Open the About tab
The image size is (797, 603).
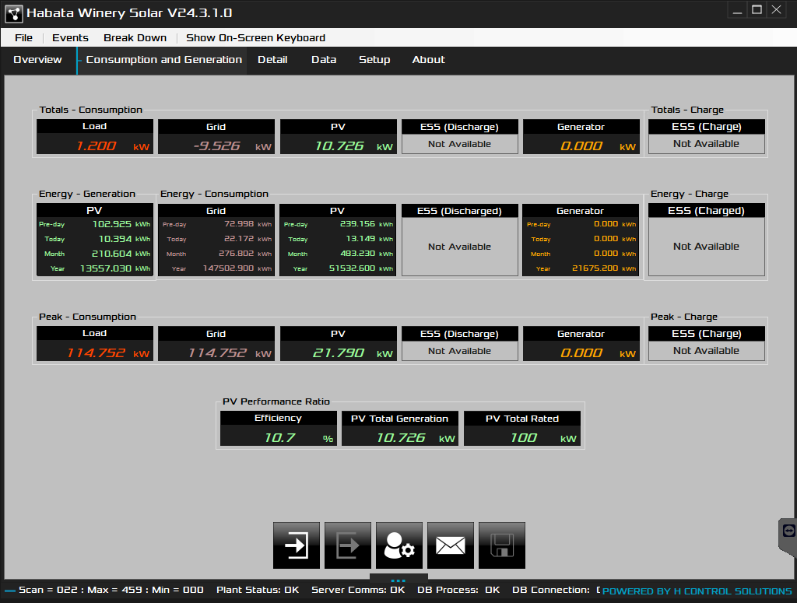coord(429,59)
